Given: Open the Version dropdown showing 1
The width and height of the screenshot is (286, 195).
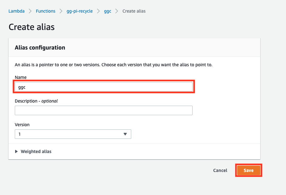Looking at the screenshot, I should pos(73,134).
